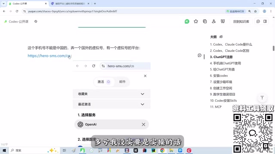Screen dimensions: 275x154
Task: Click the browser address bar URL
Action: (73, 12)
